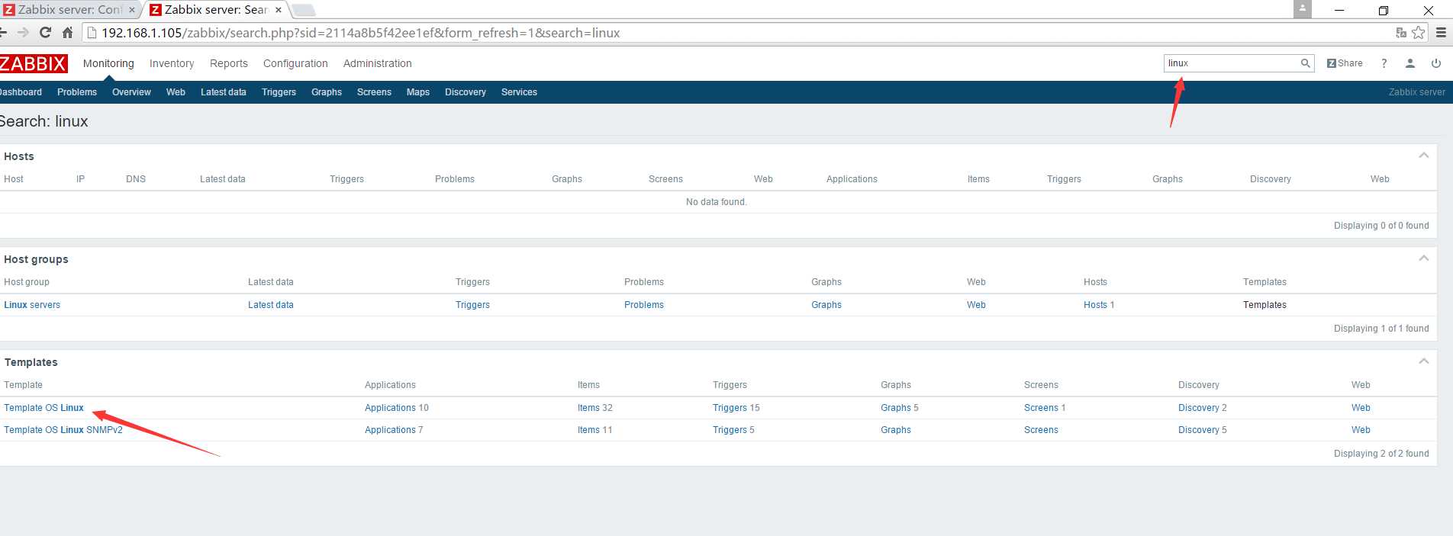Click the ZABBIX logo
This screenshot has height=536, width=1453.
coord(34,63)
